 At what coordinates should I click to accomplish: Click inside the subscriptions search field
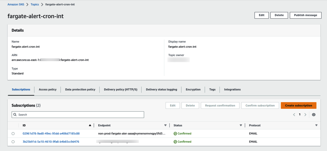click(x=77, y=115)
